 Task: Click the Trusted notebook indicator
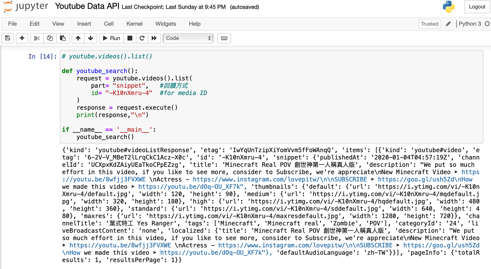[x=429, y=24]
